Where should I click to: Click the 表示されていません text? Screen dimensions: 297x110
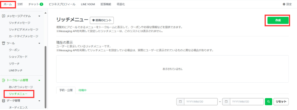[172, 69]
